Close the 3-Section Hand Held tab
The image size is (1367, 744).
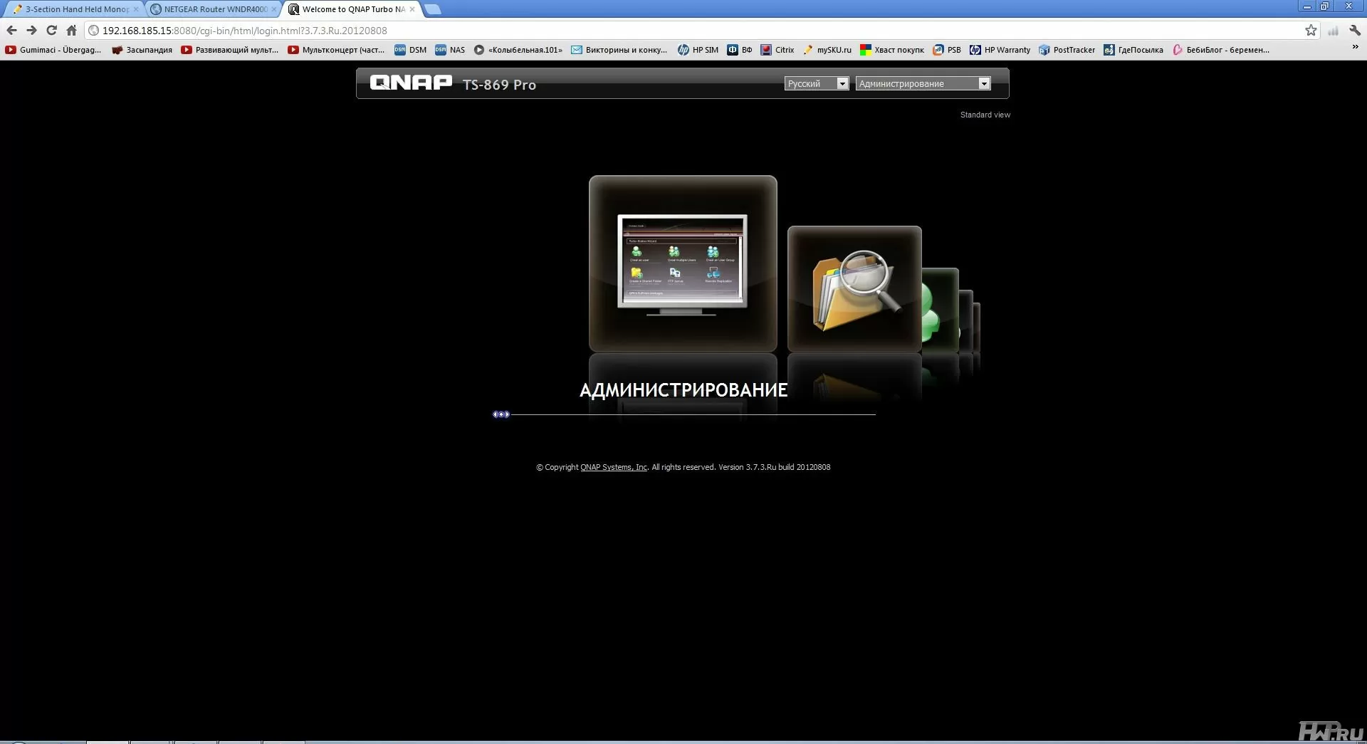point(136,9)
